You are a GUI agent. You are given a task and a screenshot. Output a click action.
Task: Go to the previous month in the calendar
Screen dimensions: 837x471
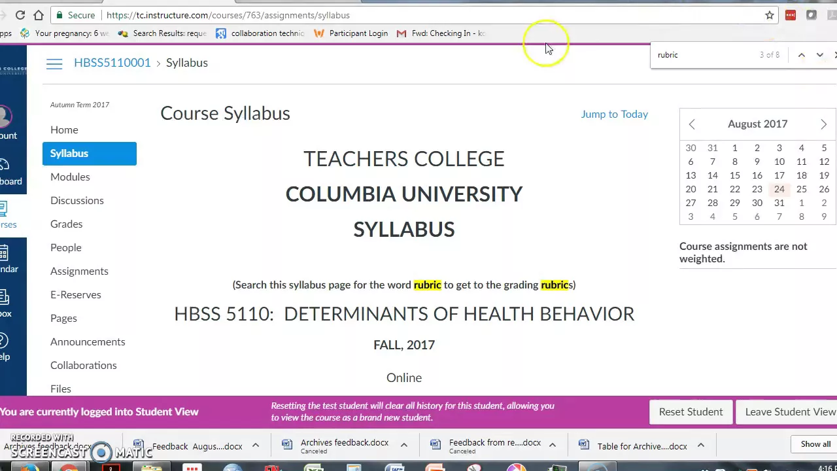click(692, 124)
